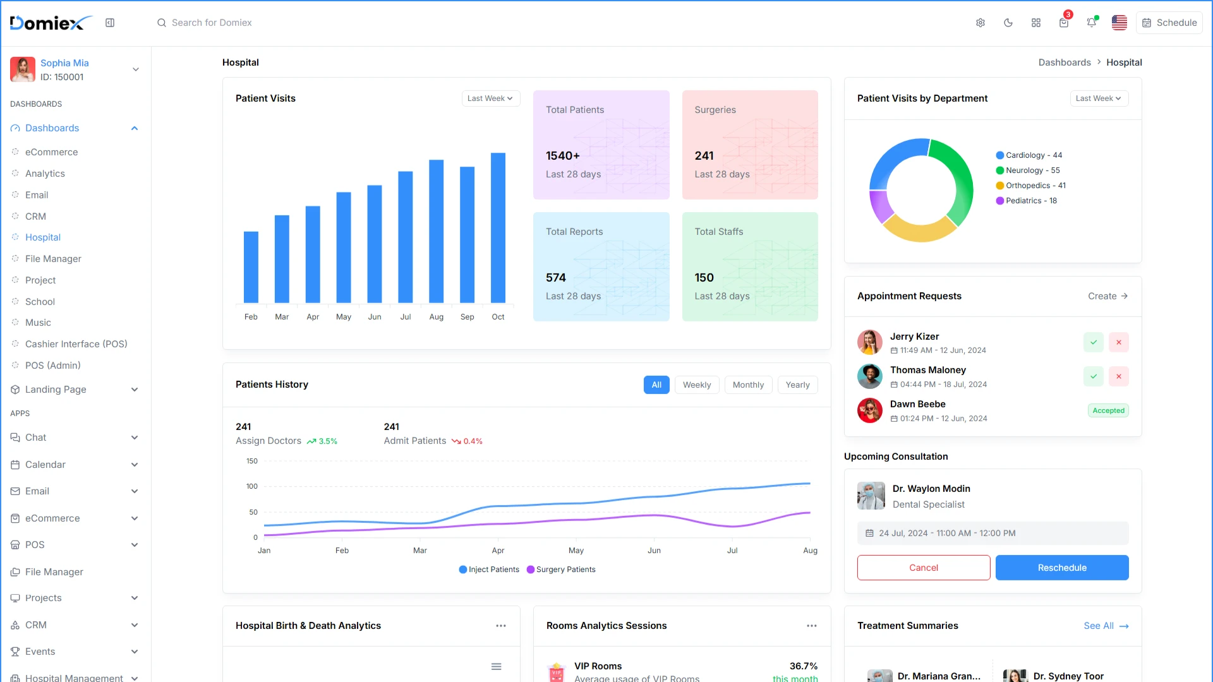The width and height of the screenshot is (1213, 682).
Task: Open the eCommerce dashboard item
Action: [51, 152]
